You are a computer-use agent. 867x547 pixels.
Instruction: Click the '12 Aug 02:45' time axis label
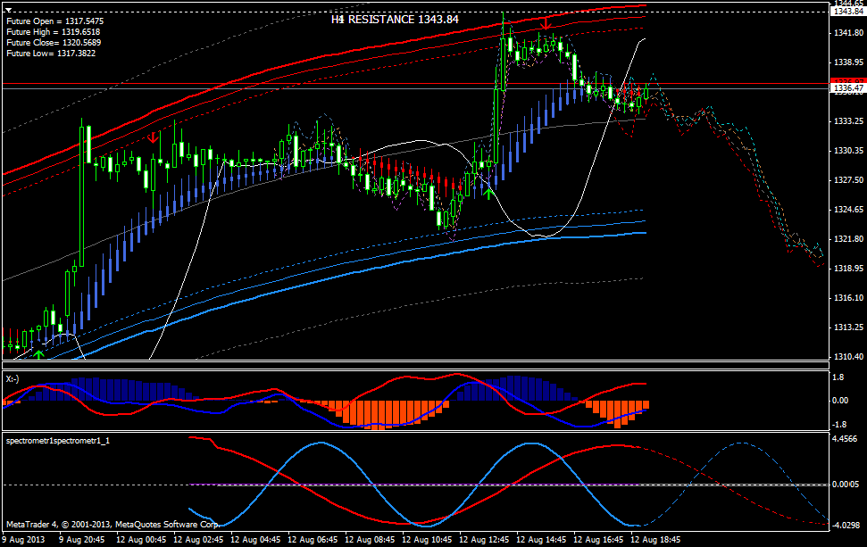pos(198,539)
